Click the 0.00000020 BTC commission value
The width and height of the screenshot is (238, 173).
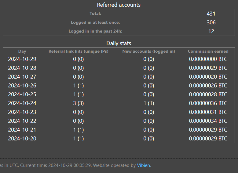pos(208,77)
